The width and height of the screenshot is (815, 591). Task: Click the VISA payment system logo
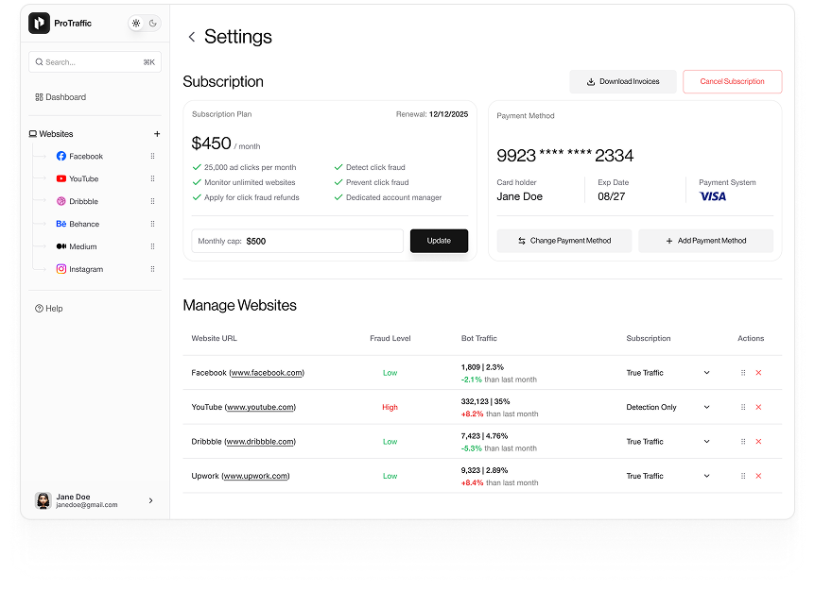(x=713, y=196)
